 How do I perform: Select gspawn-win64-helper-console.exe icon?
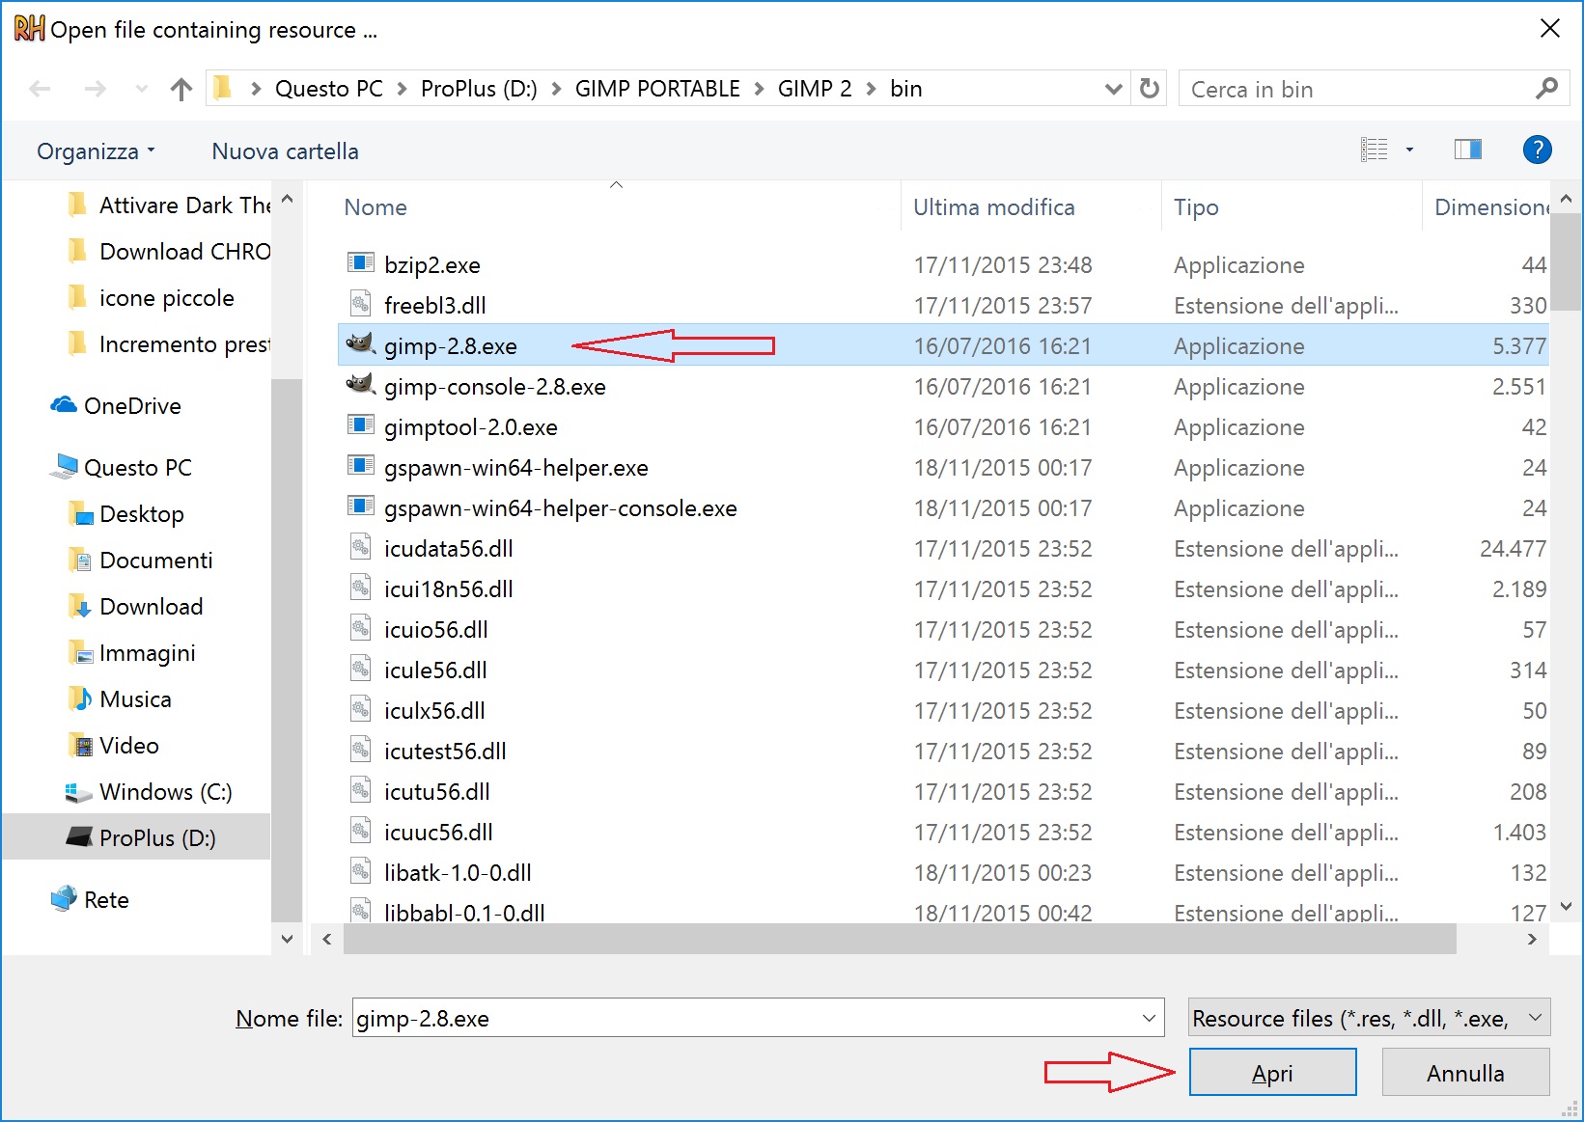(361, 506)
